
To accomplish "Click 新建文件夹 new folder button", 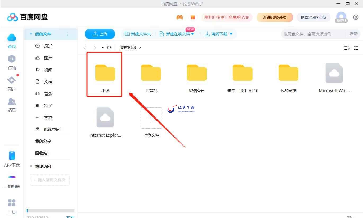I will tap(138, 34).
